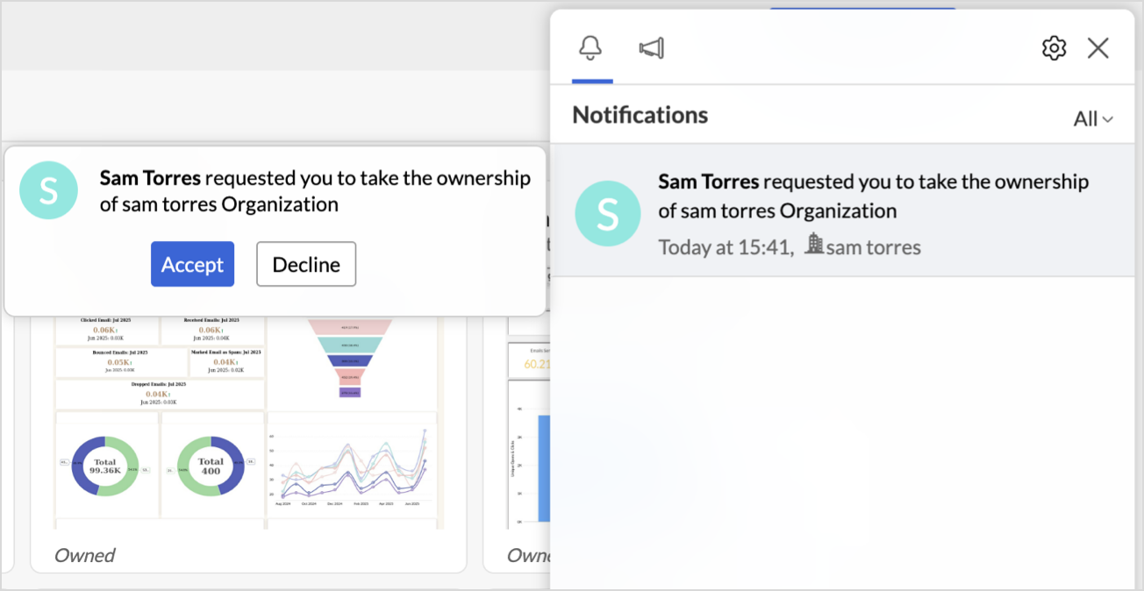Viewport: 1144px width, 591px height.
Task: Click the organization building icon
Action: coord(814,244)
